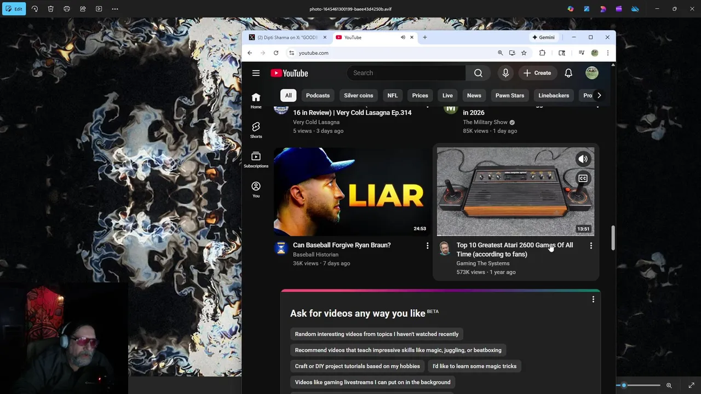Open the YouTube account avatar menu
This screenshot has height=394, width=701.
(592, 73)
